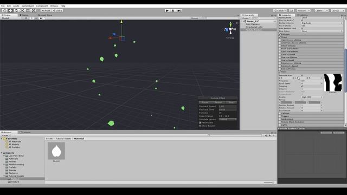The width and height of the screenshot is (347, 195).
Task: Toggle scene audio button
Action: coord(36,18)
